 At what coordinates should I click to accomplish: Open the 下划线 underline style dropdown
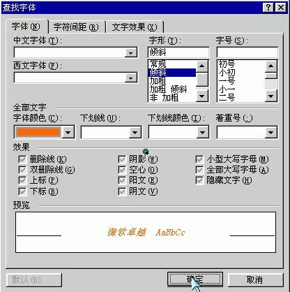135,133
